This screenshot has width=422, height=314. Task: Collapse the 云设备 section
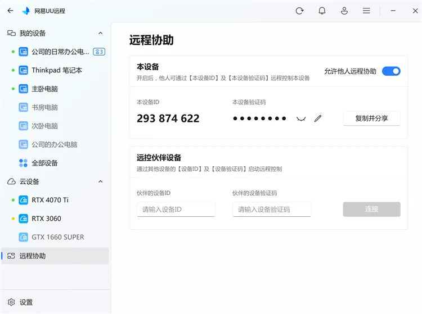pos(100,181)
